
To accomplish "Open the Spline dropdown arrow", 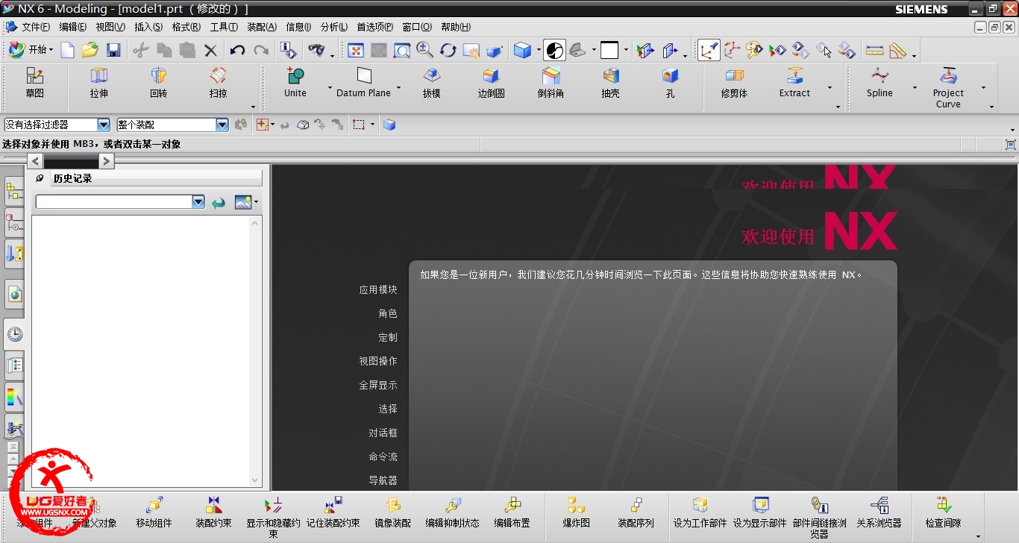I will 915,88.
